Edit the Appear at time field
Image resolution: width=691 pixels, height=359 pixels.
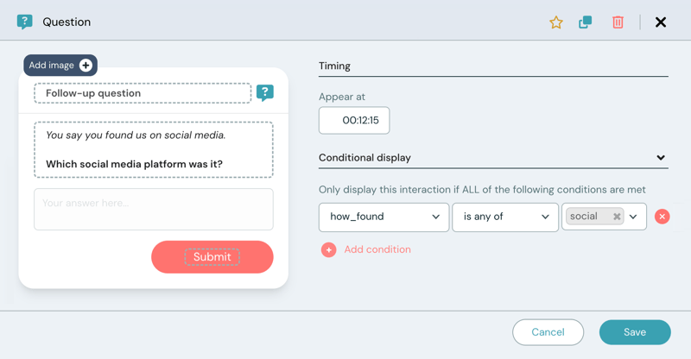point(354,121)
